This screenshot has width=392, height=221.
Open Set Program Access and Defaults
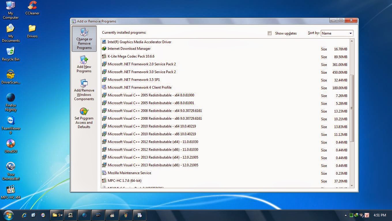(x=84, y=118)
